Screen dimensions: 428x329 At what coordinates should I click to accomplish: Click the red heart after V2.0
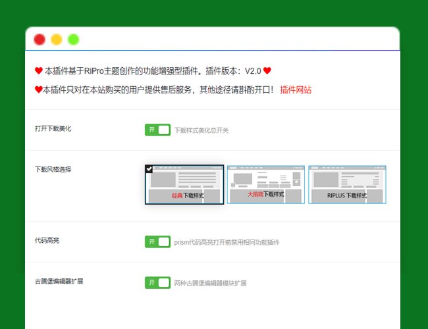coord(267,70)
